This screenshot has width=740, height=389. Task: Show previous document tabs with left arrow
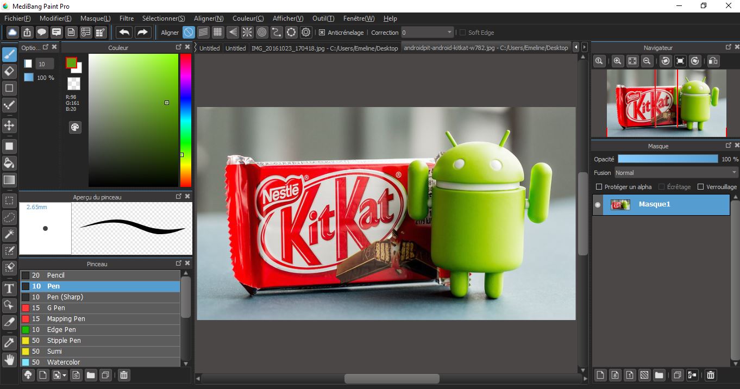point(576,47)
